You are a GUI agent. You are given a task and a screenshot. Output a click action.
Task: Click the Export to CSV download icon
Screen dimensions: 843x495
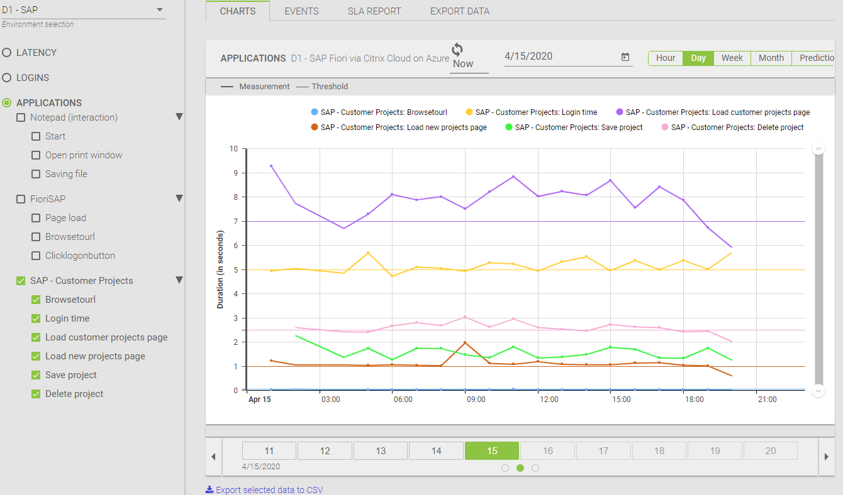209,490
